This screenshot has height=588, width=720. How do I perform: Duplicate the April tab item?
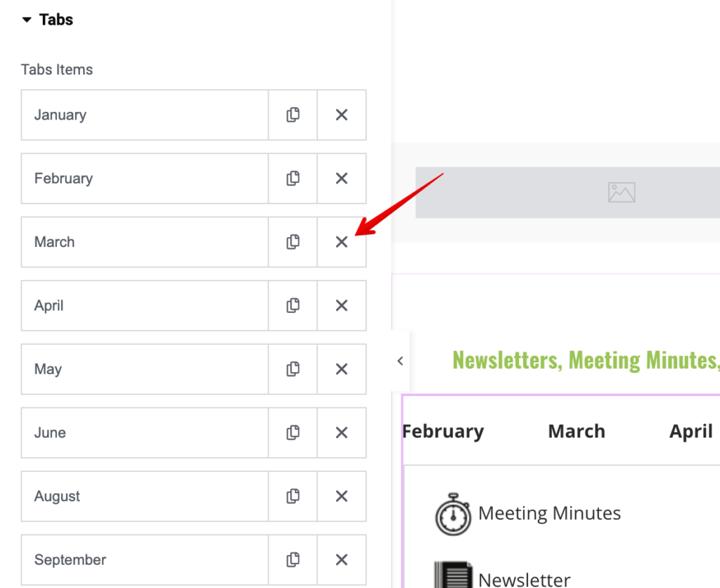pyautogui.click(x=293, y=305)
